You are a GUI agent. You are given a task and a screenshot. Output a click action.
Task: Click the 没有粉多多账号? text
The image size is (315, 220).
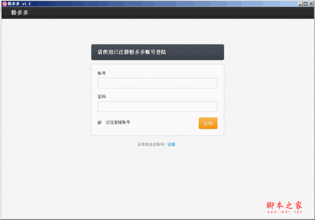pyautogui.click(x=152, y=145)
